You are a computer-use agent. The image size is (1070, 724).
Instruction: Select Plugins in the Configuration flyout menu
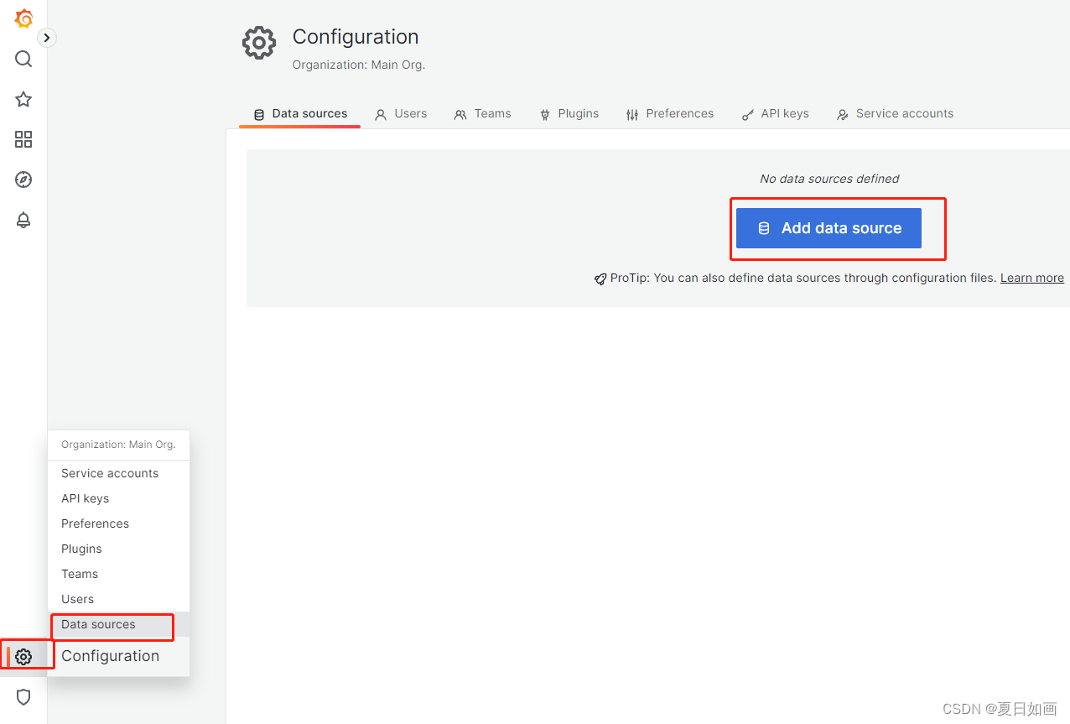(81, 549)
